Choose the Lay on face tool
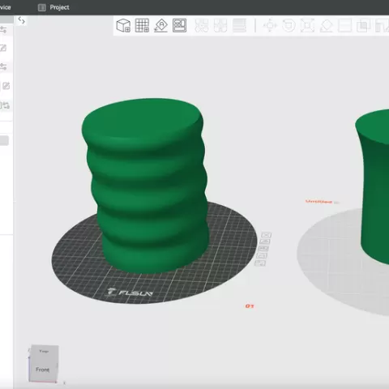 [x=326, y=26]
